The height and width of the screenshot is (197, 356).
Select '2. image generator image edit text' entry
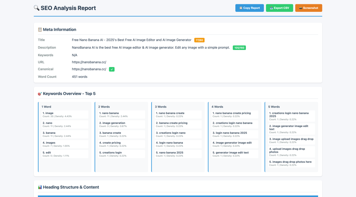coord(291,129)
